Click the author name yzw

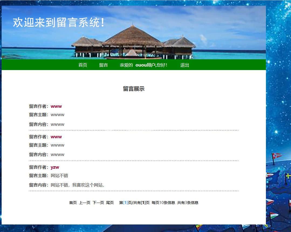55,167
